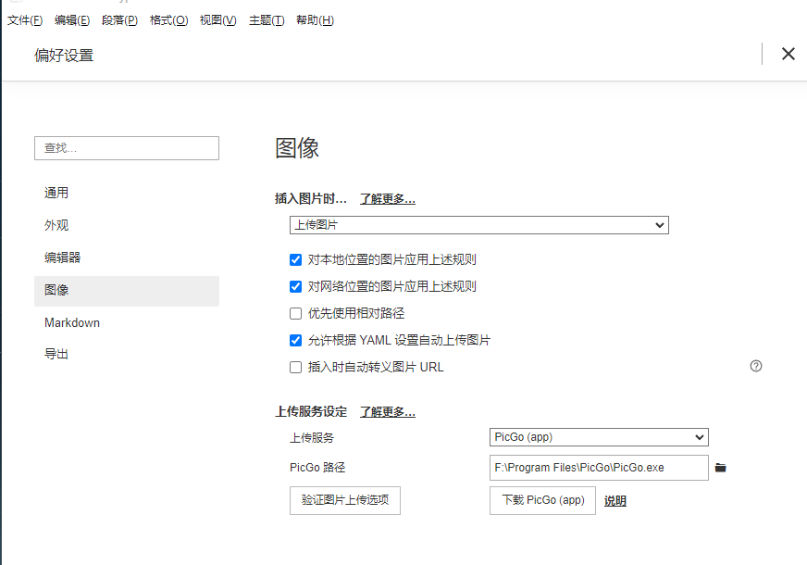Click the 查找 search field
This screenshot has width=807, height=565.
pyautogui.click(x=127, y=148)
